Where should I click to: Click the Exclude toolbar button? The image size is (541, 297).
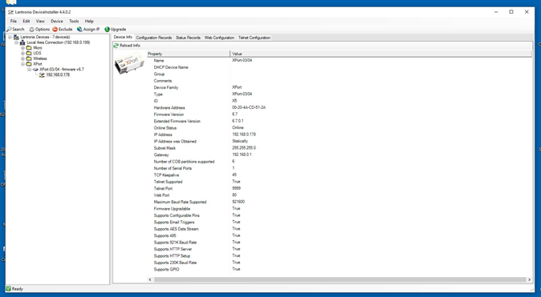[63, 30]
